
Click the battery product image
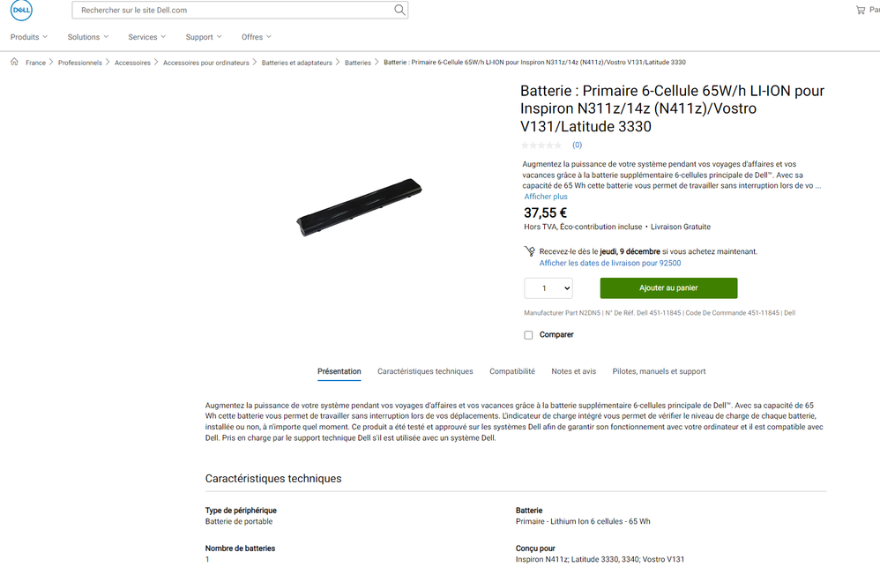click(x=359, y=207)
